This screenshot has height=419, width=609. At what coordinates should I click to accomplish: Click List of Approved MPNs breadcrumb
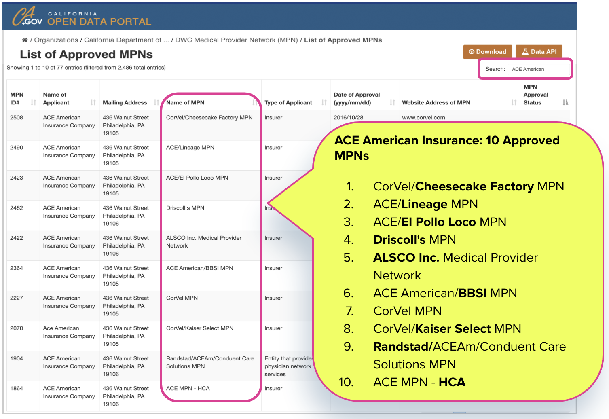343,40
